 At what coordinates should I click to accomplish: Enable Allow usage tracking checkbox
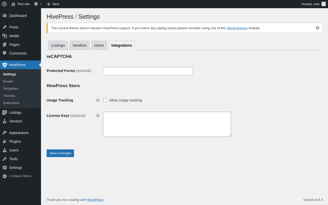105,100
